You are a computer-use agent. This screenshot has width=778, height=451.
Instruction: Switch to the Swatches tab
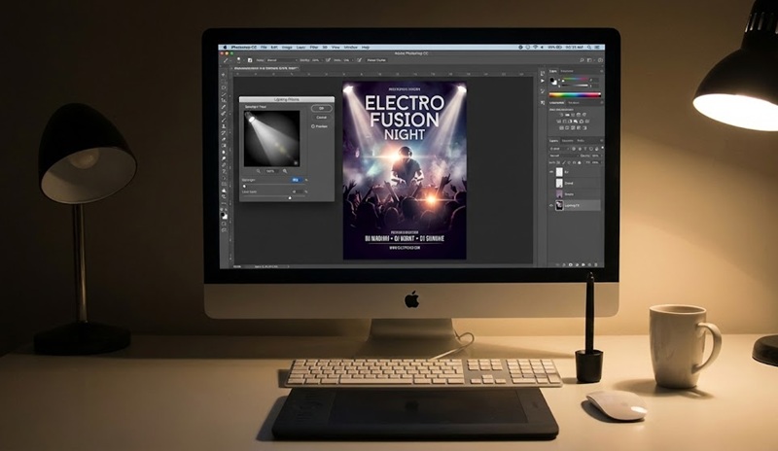click(x=567, y=71)
